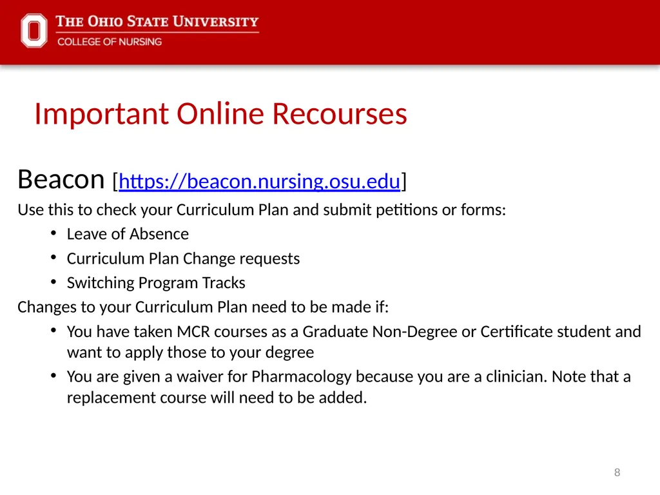Image resolution: width=660 pixels, height=495 pixels.
Task: Select the "Important Online Recourses" title
Action: tap(220, 113)
